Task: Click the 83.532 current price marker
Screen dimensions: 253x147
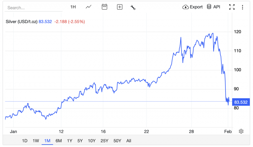Action: click(x=241, y=102)
